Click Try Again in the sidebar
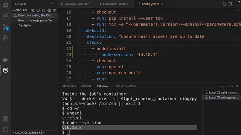 24,25
